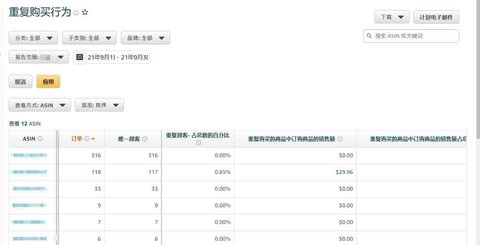Screen dimensions: 480x245
Task: Click ASIN link in the 316 orders row
Action: (29, 155)
